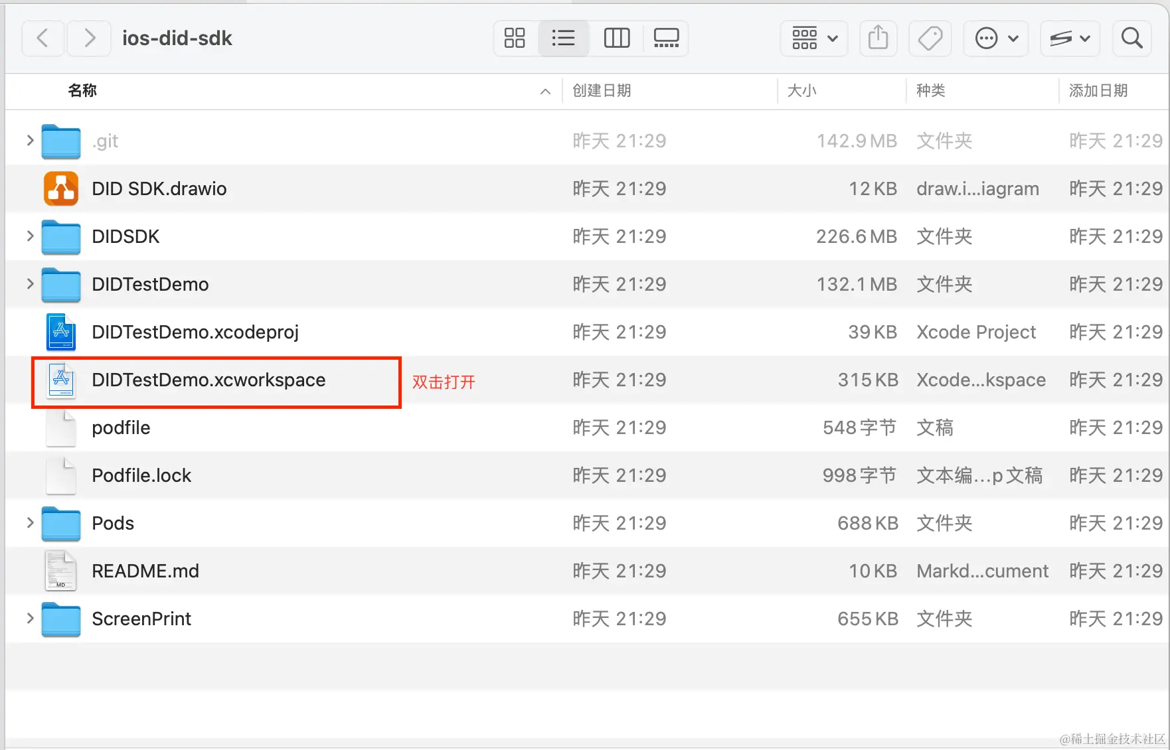
Task: Select the DIDSDK folder name
Action: (125, 236)
